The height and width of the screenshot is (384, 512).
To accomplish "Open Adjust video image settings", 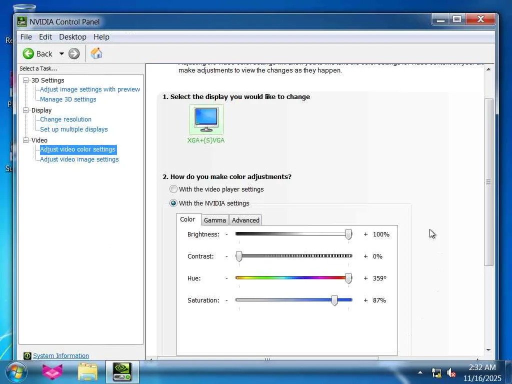I will pyautogui.click(x=79, y=159).
